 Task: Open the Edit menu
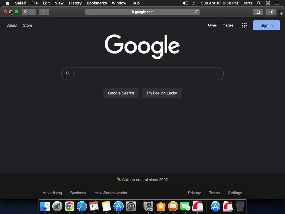(x=46, y=3)
